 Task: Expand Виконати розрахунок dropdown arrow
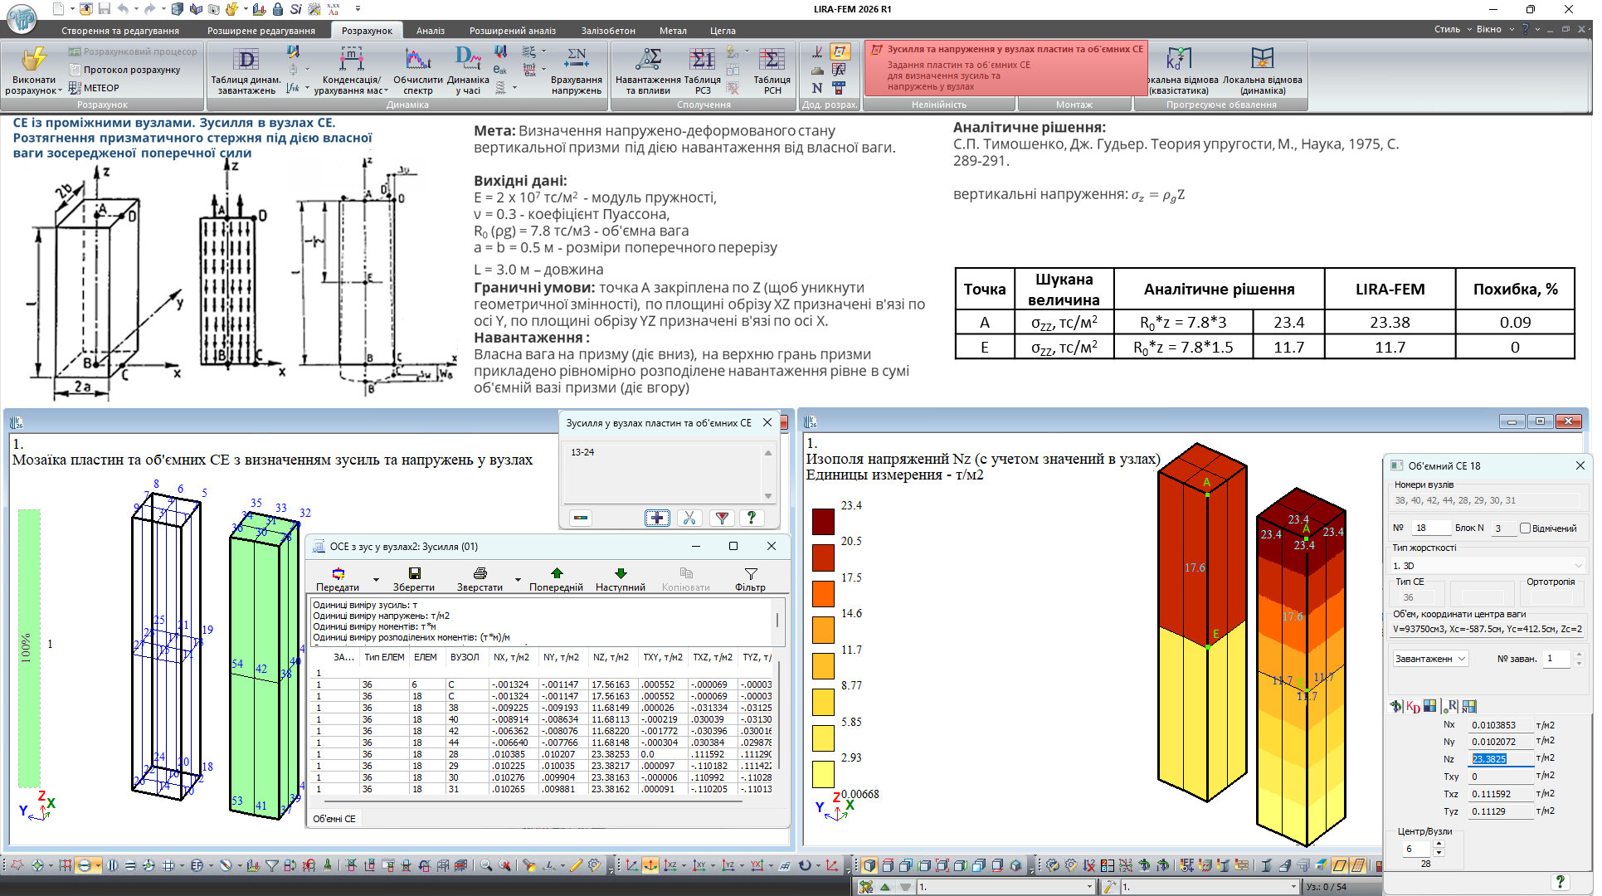point(60,90)
